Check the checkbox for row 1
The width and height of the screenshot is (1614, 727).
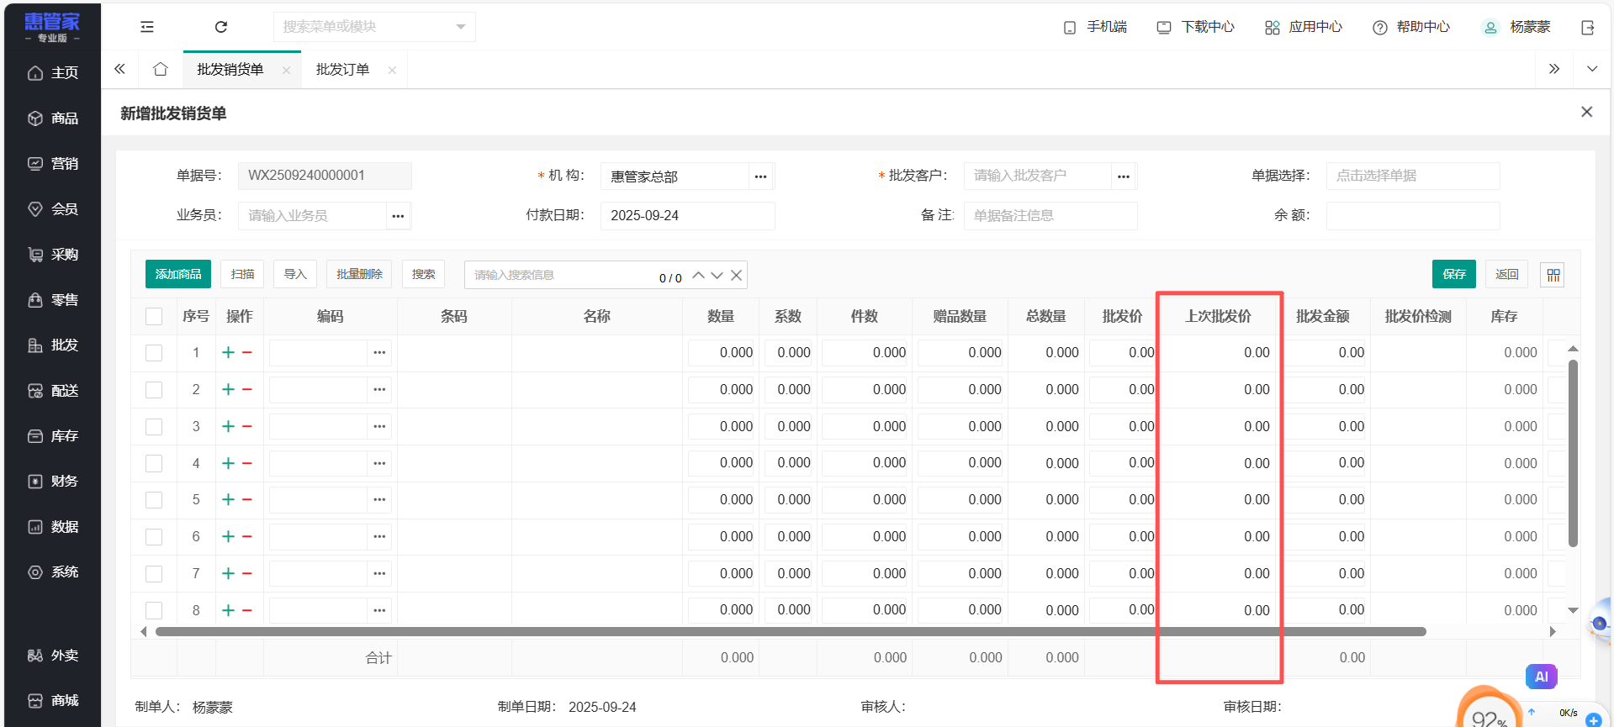[154, 353]
